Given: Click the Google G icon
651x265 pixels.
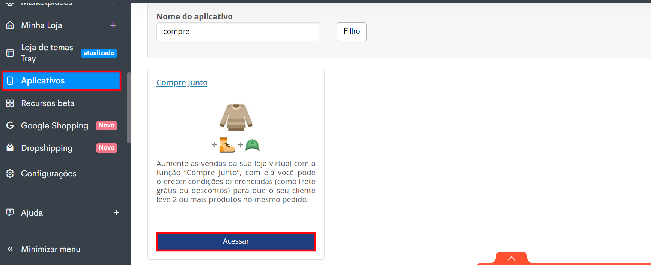Looking at the screenshot, I should pos(10,125).
